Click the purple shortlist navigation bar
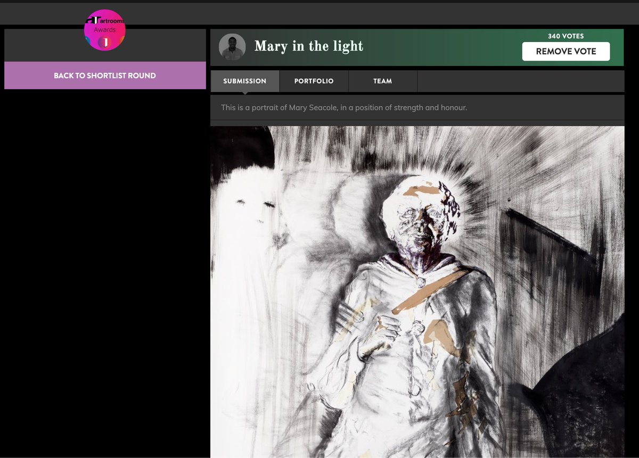 [x=105, y=75]
